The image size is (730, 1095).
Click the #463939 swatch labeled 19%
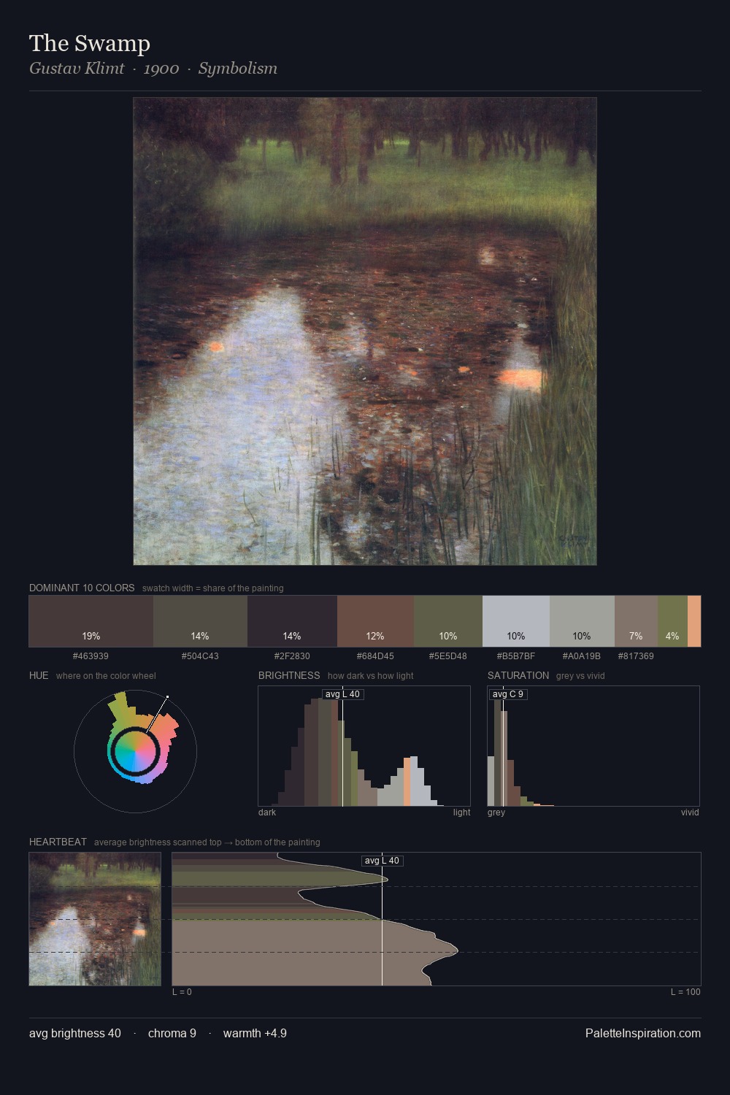(x=91, y=621)
